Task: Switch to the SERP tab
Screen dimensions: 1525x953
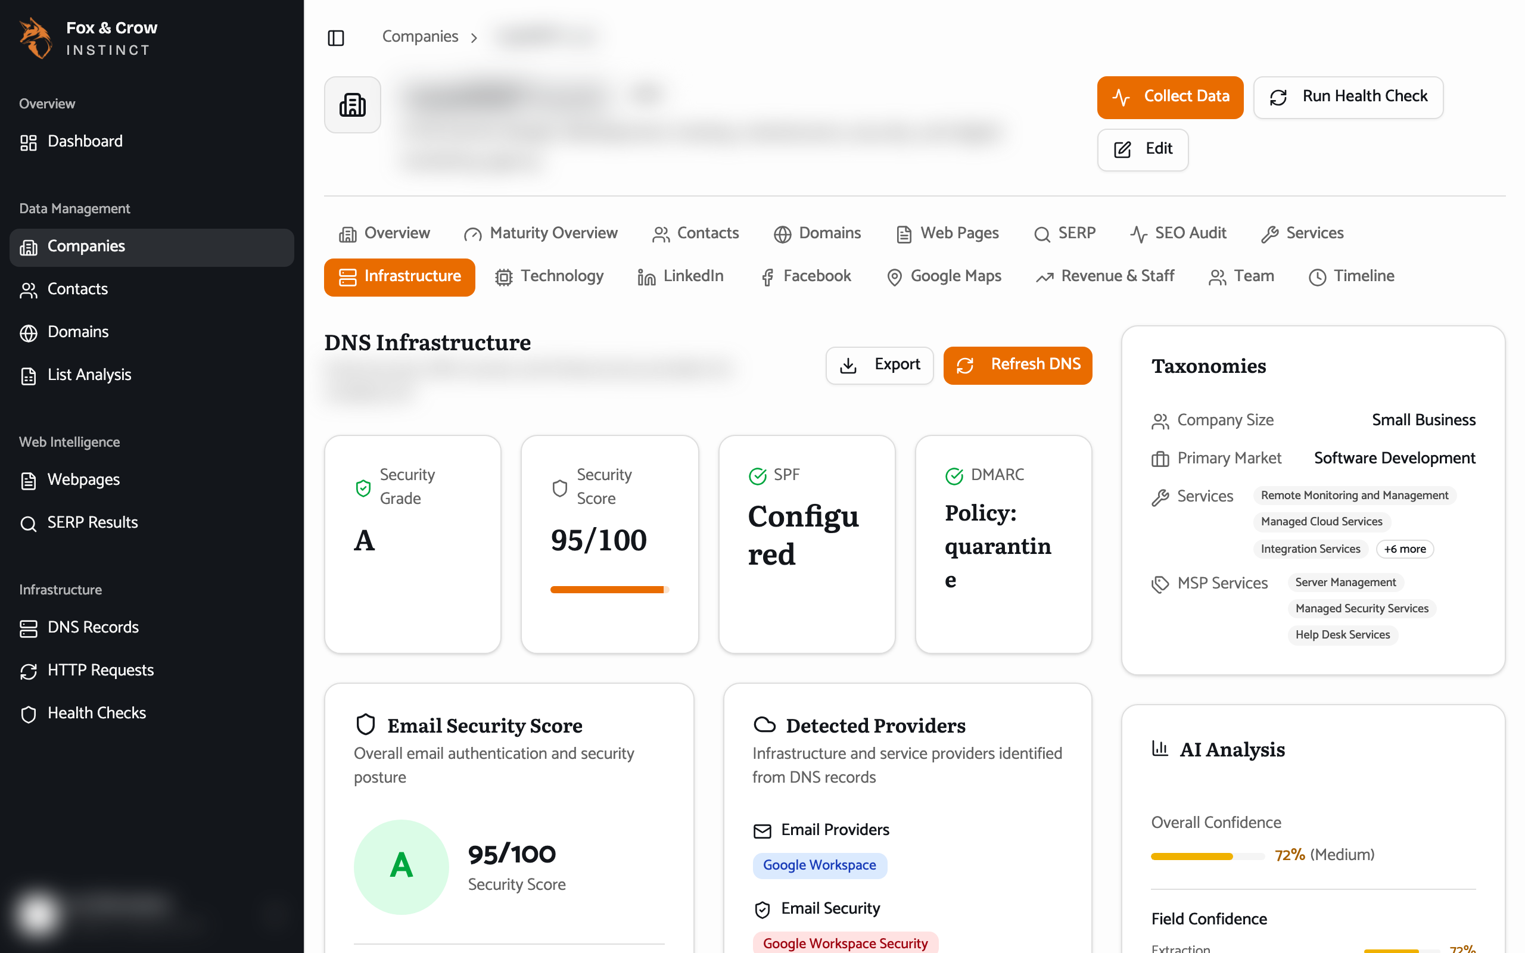Action: pos(1065,234)
